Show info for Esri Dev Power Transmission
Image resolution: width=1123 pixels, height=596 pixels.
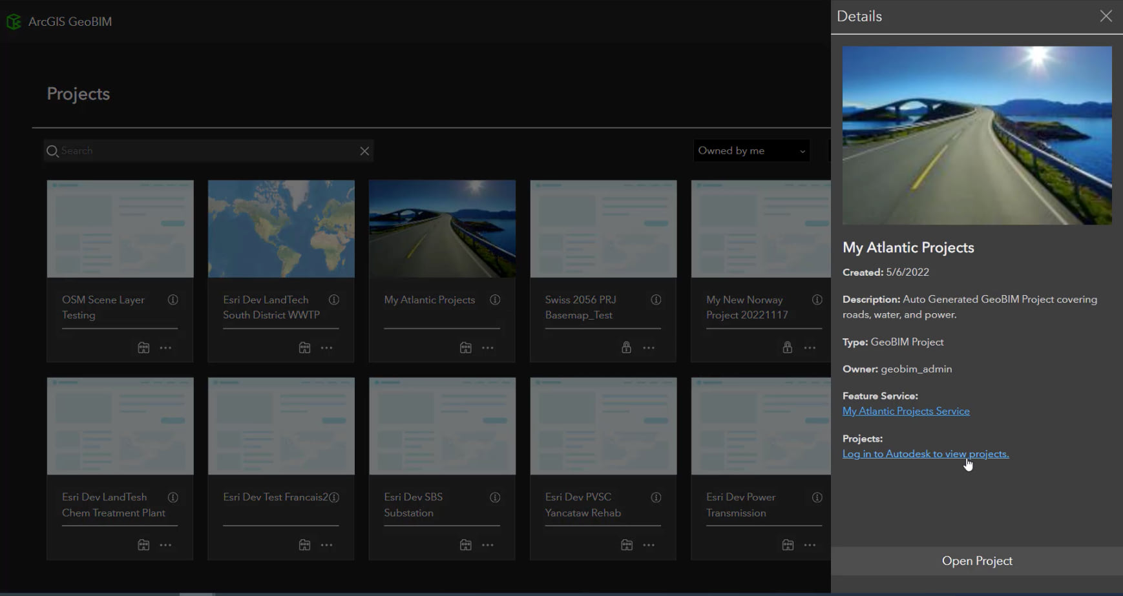coord(817,497)
